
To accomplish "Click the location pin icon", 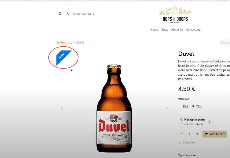I will coord(182,120).
